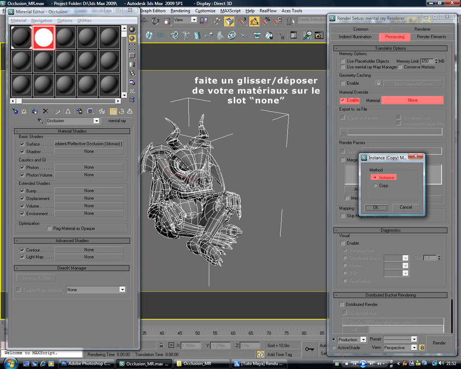Click the Set Key large key icon
The image size is (461, 369).
[x=310, y=350]
